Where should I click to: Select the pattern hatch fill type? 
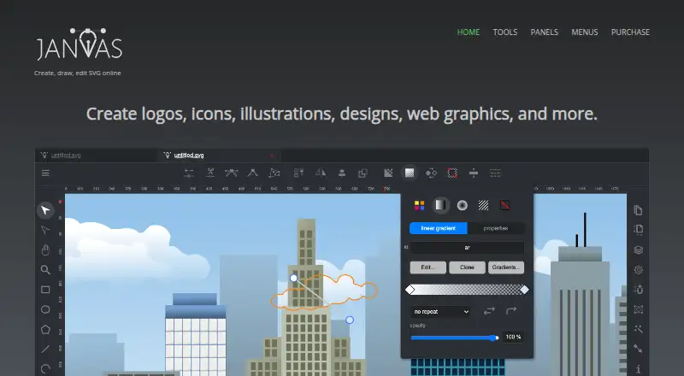pos(483,205)
